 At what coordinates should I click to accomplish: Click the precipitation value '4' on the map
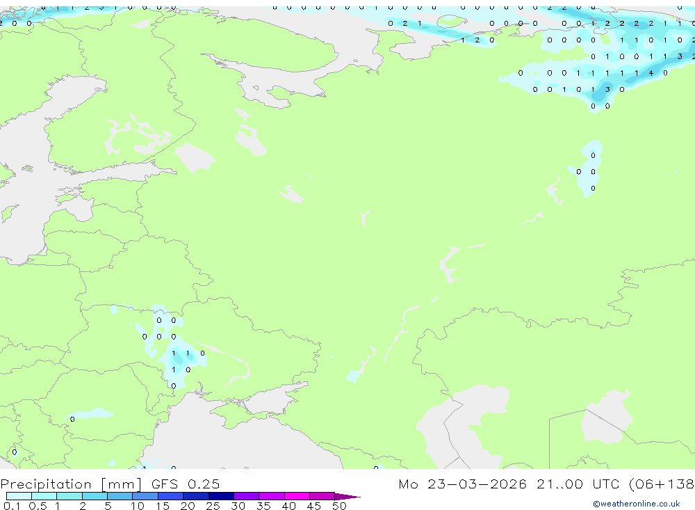click(x=651, y=73)
